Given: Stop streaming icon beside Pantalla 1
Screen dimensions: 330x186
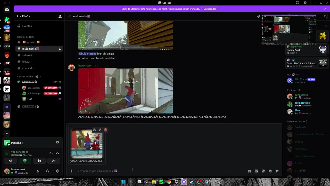Looking at the screenshot, I should [57, 143].
